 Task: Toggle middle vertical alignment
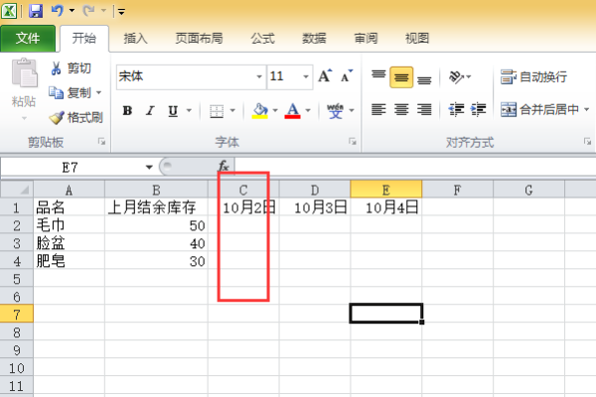pos(401,77)
